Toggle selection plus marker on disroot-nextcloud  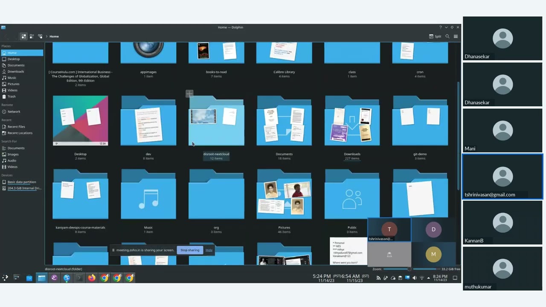point(189,93)
